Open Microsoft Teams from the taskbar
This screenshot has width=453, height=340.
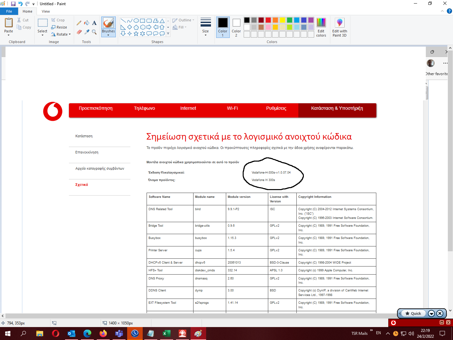119,333
